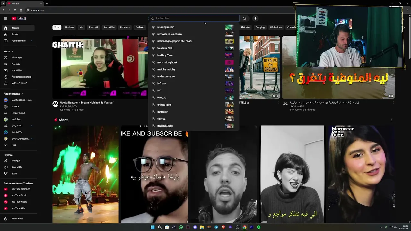Choose the "fairouz" search suggestion
Image resolution: width=411 pixels, height=231 pixels.
[x=194, y=119]
